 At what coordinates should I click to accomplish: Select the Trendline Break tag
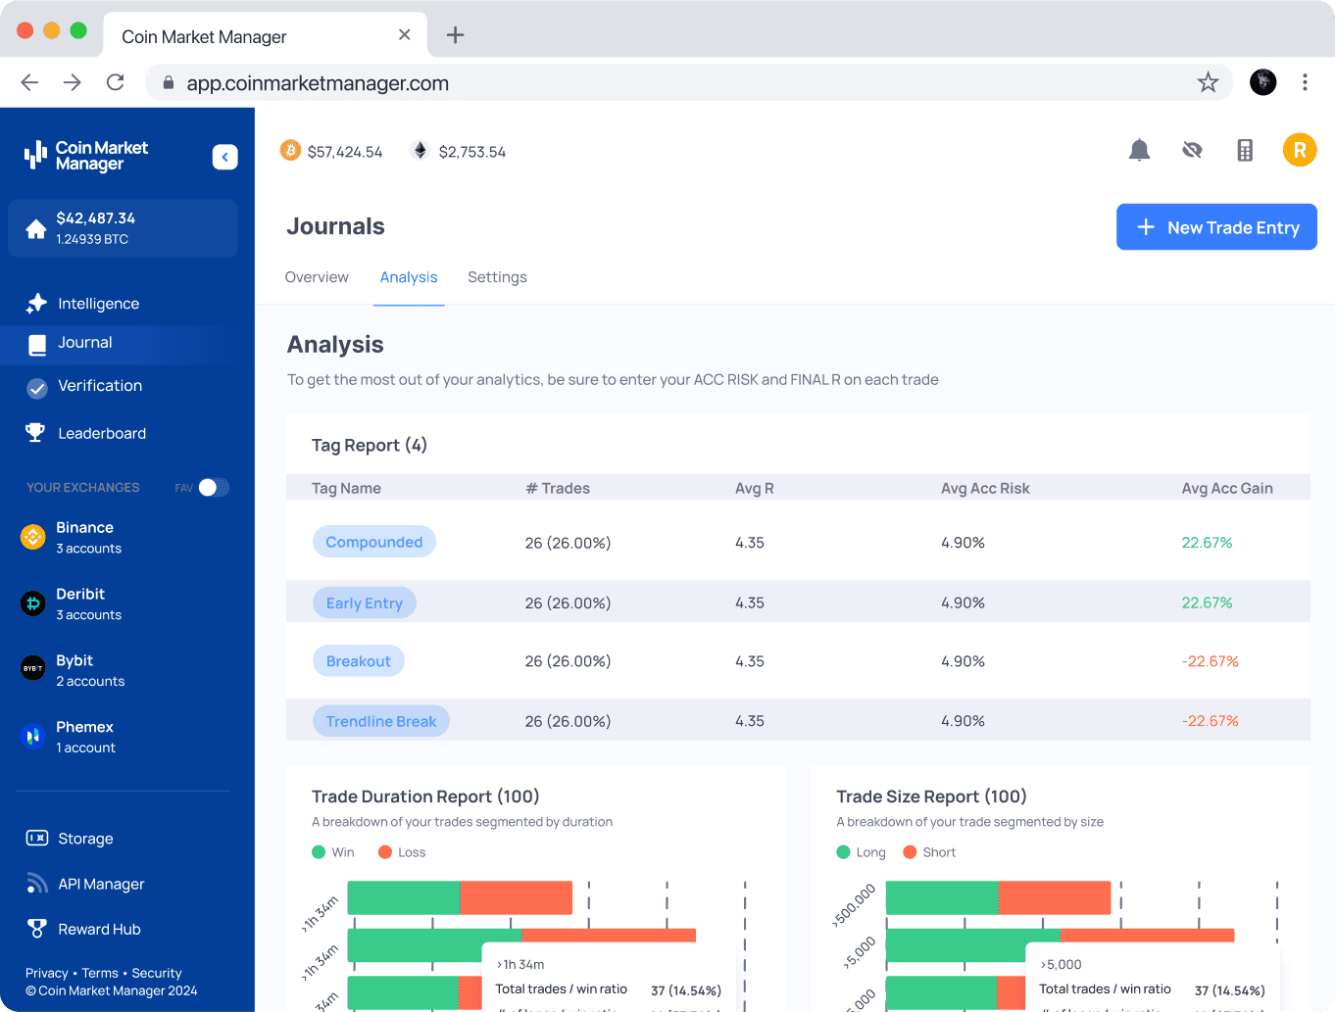[381, 721]
